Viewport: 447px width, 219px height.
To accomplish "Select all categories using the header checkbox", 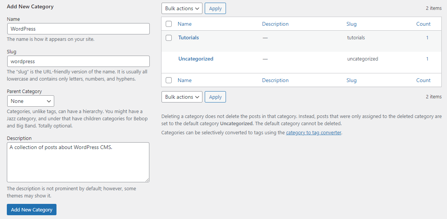I will [x=168, y=23].
